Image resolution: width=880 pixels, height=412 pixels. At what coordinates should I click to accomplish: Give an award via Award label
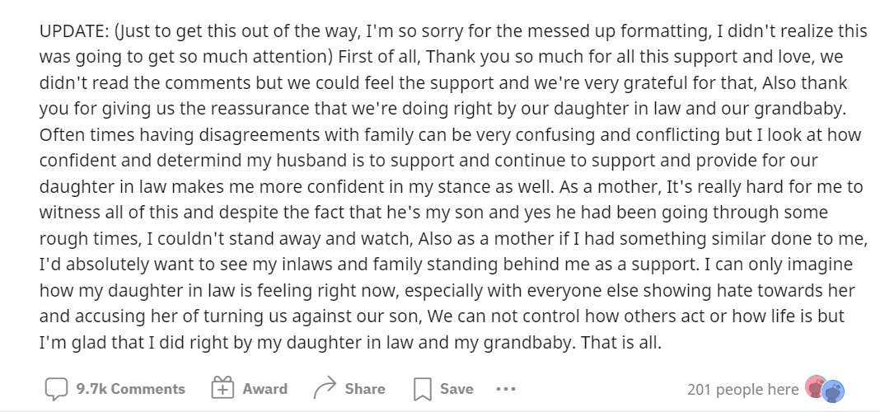pos(264,389)
